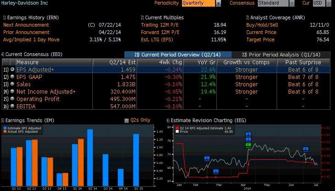335x191 pixels.
Task: Click the Target Price value 76.54
Action: 323,39
